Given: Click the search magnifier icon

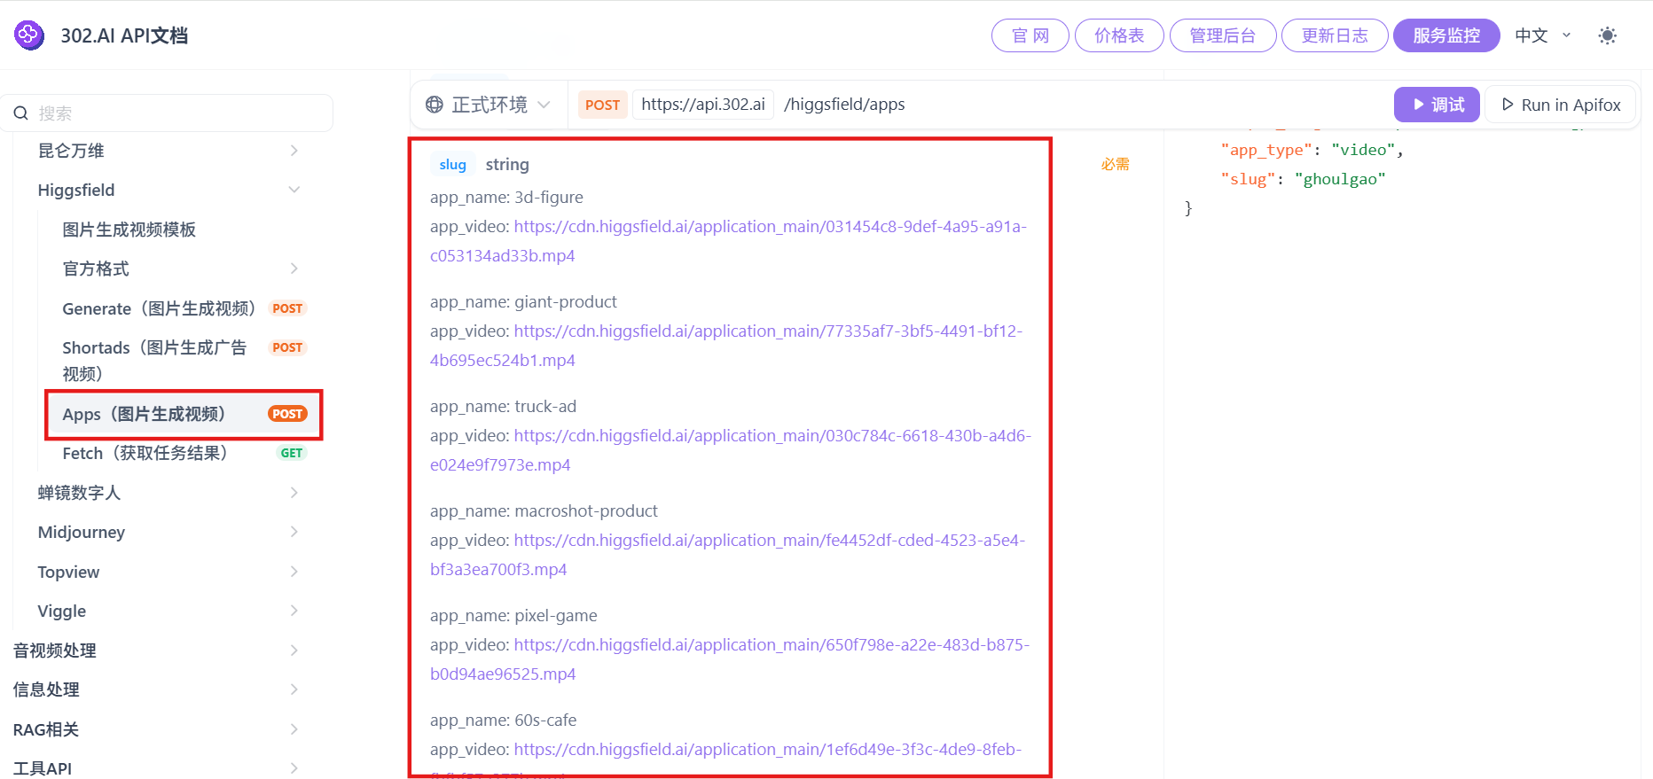Looking at the screenshot, I should tap(21, 113).
